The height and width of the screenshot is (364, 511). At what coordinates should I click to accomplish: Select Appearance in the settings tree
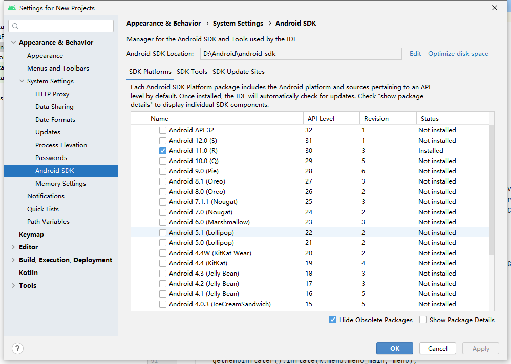coord(45,56)
